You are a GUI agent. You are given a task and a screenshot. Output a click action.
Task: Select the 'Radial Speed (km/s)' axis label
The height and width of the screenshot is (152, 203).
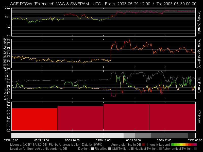tap(199, 53)
